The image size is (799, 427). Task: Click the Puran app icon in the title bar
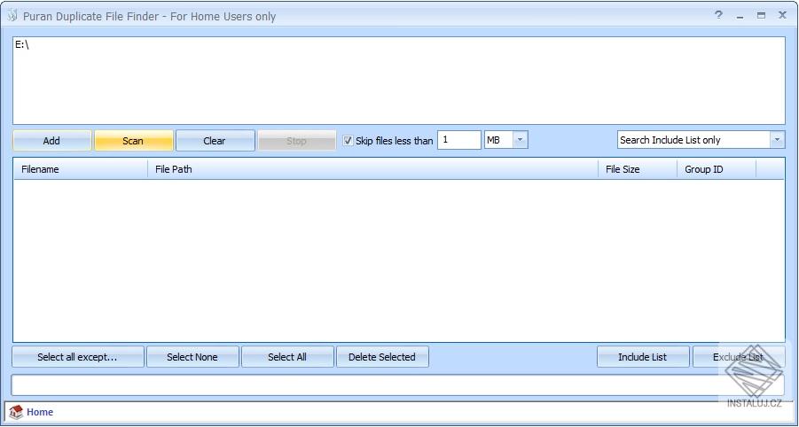pos(12,16)
